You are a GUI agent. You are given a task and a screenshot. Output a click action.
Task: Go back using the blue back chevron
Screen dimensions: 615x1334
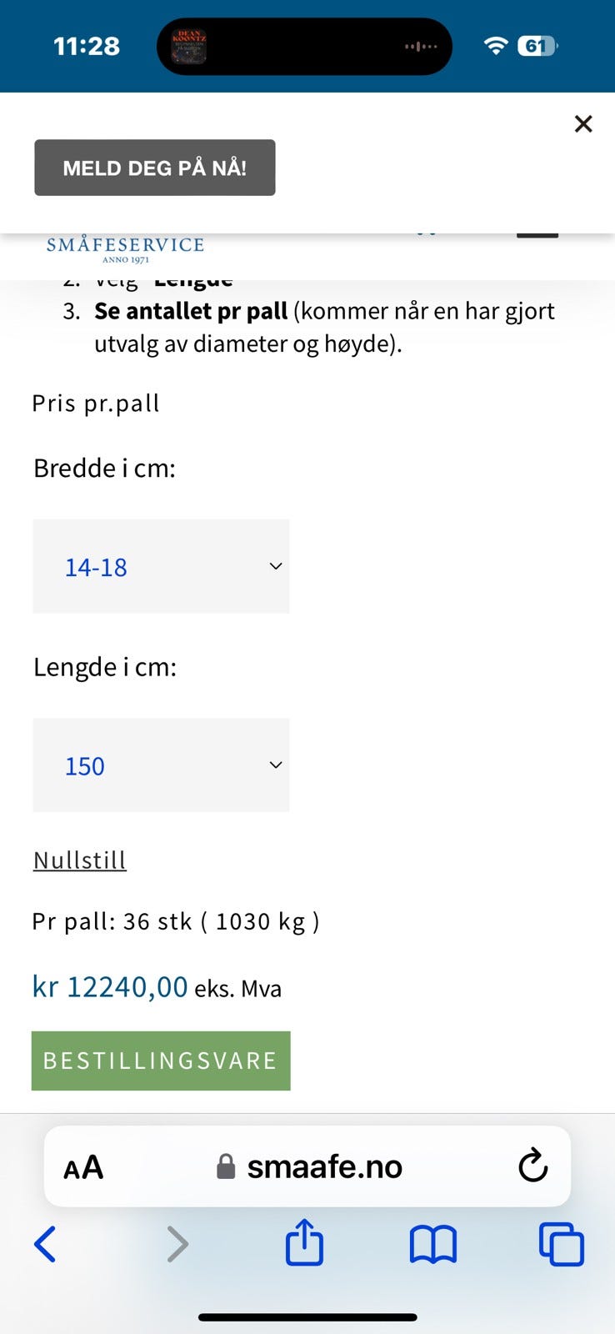[x=46, y=1245]
